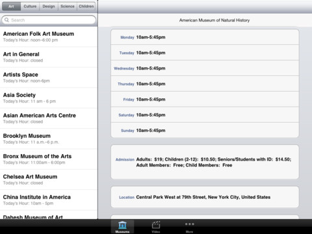Select Asia Society in the list
This screenshot has height=234, width=312.
coord(49,97)
